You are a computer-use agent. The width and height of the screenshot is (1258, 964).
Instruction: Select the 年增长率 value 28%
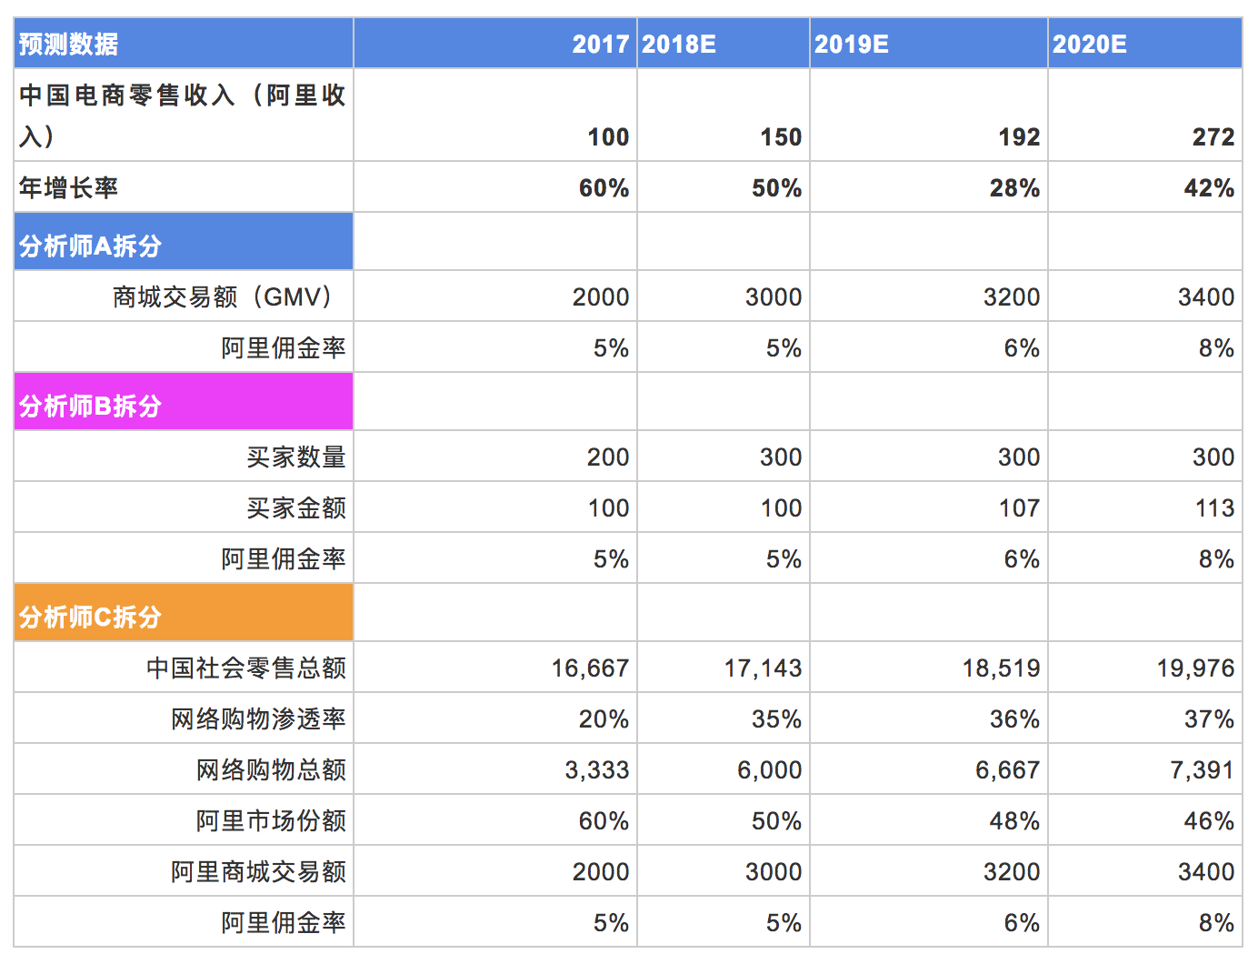tap(1014, 188)
